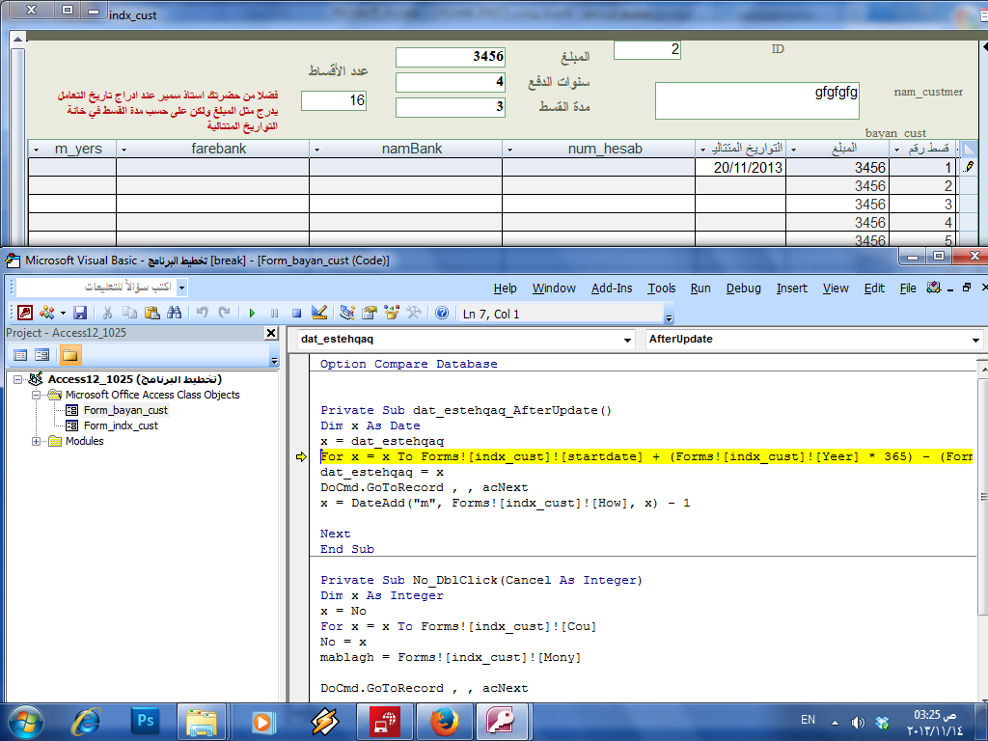Screen dimensions: 988x741
Task: Open Project Explorer icon in toolbar
Action: (x=346, y=313)
